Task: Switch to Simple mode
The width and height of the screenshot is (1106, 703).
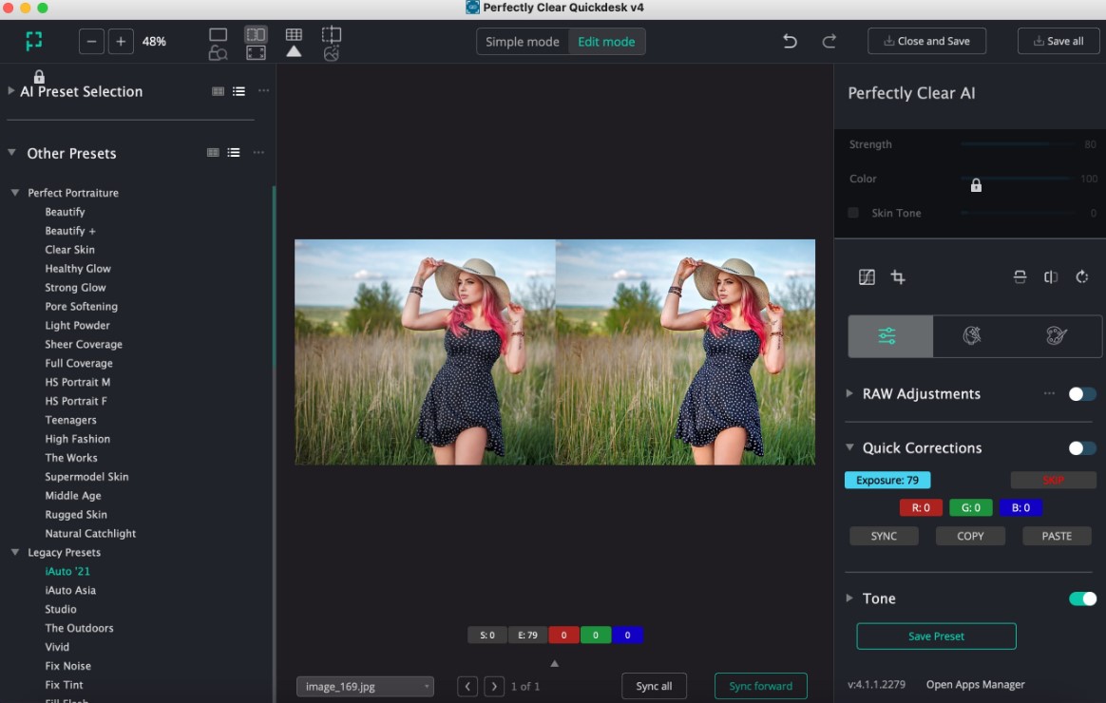Action: tap(522, 42)
